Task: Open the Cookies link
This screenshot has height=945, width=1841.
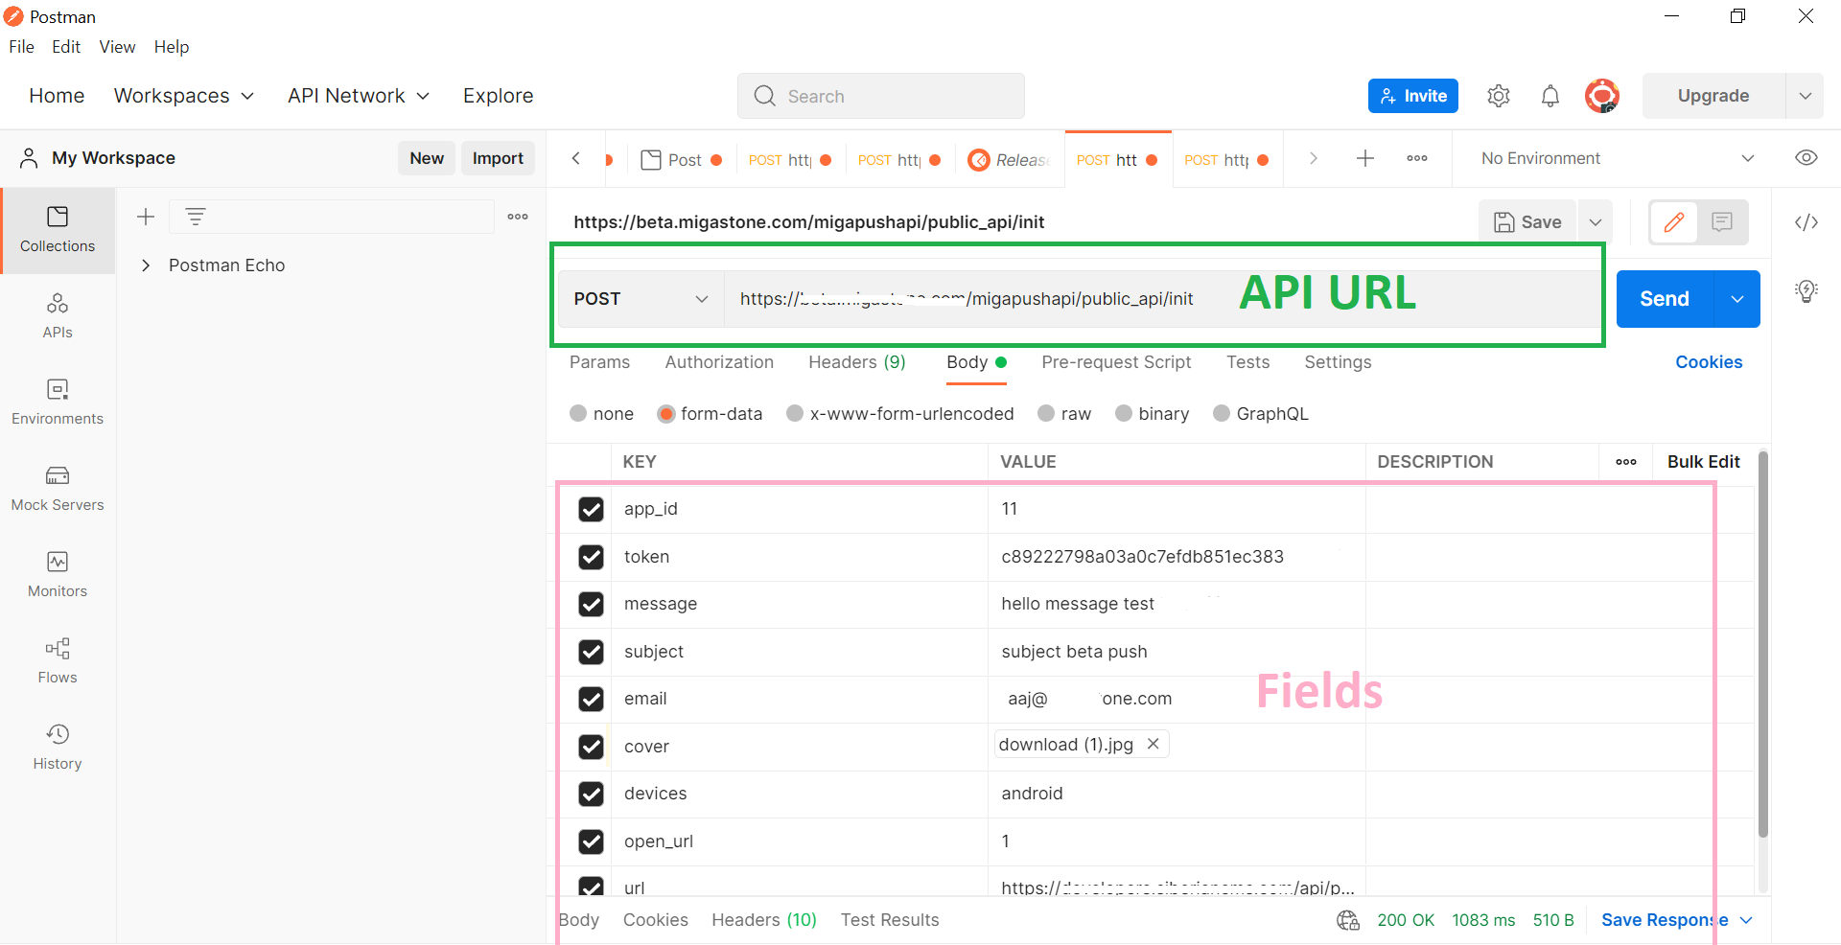Action: point(1709,362)
